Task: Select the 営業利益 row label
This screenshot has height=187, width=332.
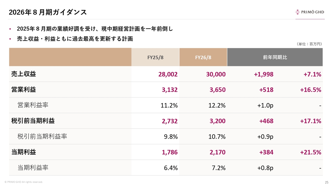Action: pos(24,90)
